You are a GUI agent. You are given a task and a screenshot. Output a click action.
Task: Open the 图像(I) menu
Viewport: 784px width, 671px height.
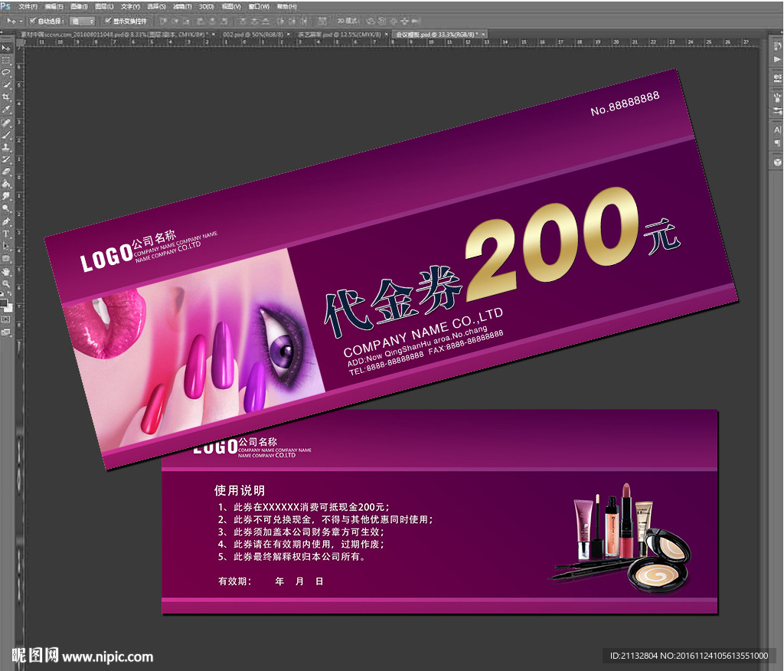(x=79, y=6)
